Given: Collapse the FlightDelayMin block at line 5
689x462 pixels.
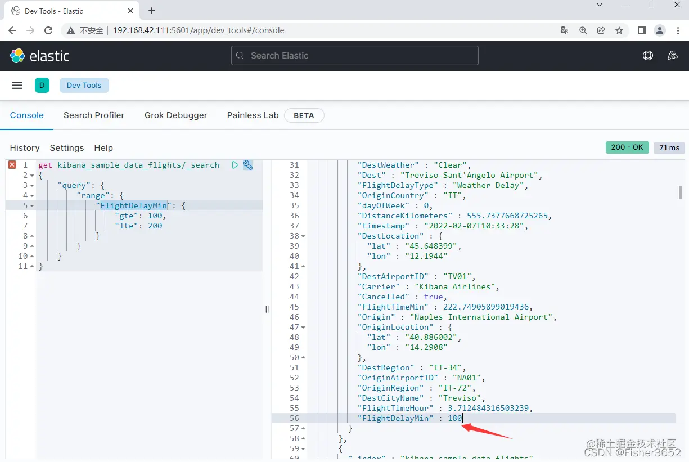Looking at the screenshot, I should (32, 206).
